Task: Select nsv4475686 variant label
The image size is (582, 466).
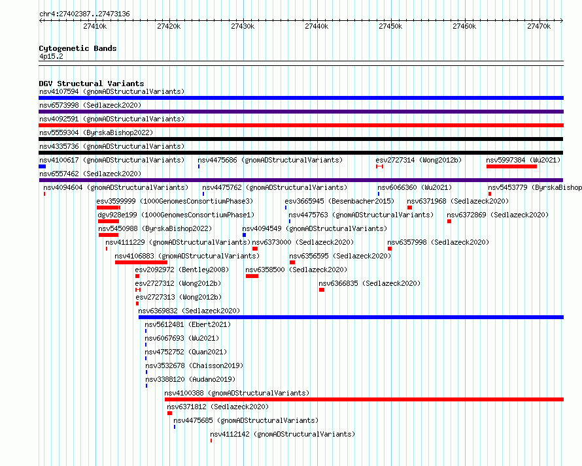Action: click(270, 160)
